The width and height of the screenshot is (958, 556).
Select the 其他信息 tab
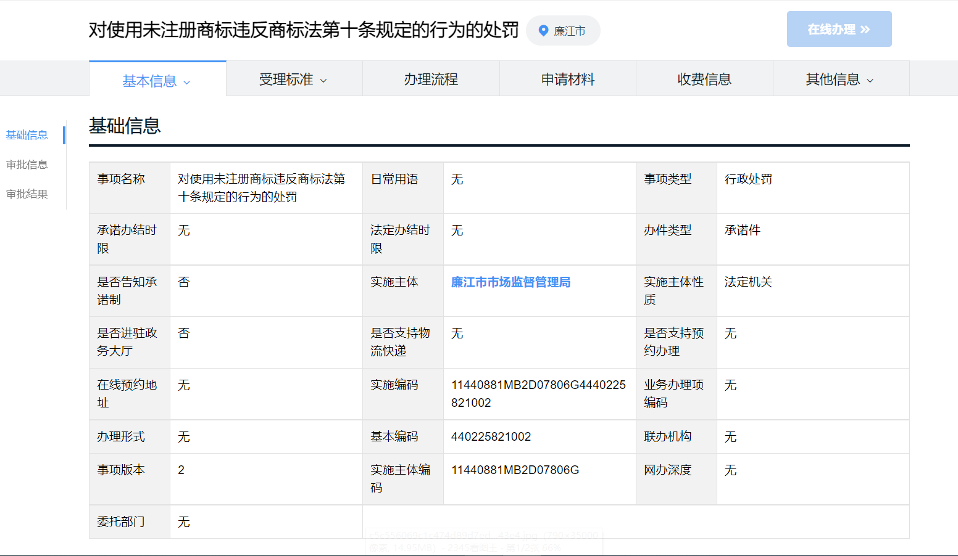(832, 80)
